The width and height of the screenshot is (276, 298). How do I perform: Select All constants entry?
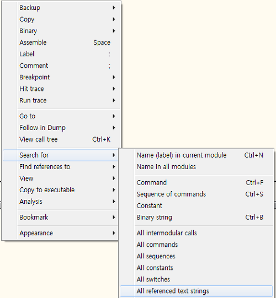coord(196,268)
